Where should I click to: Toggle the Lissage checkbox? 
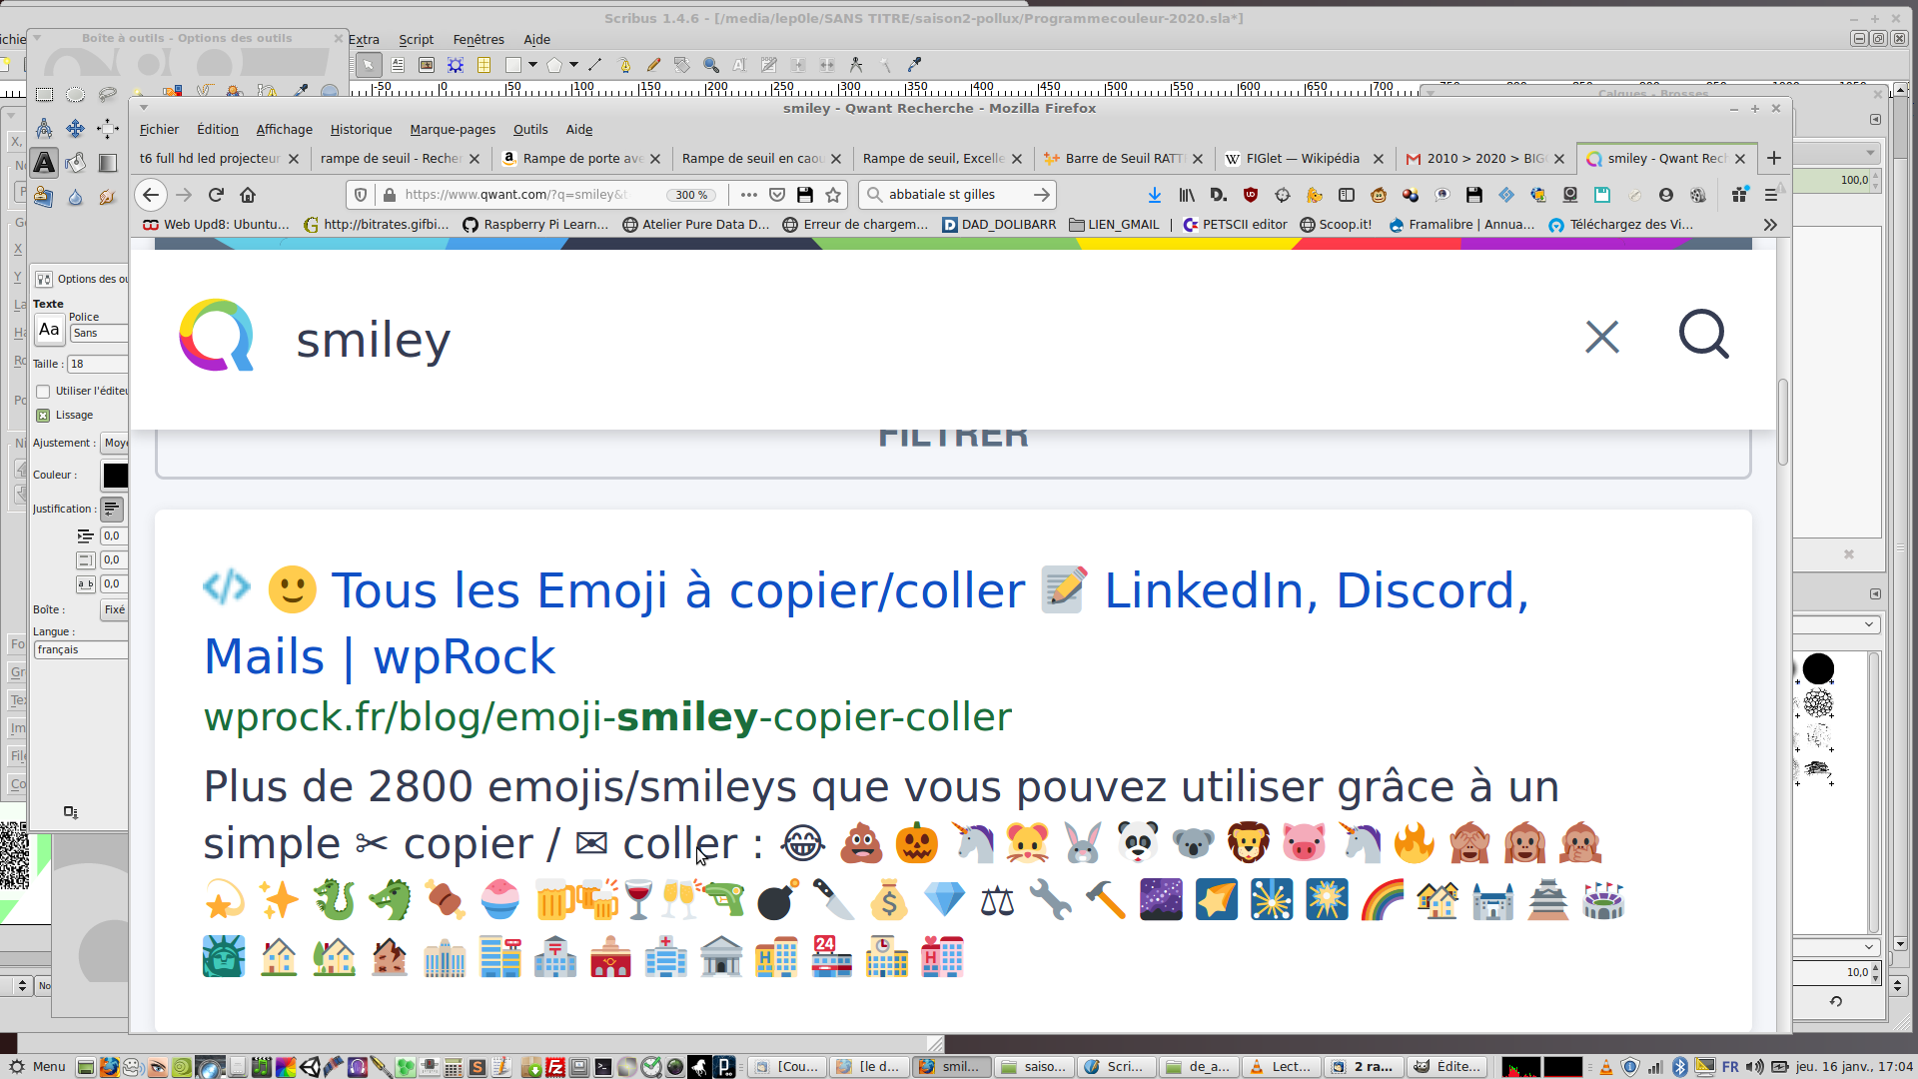point(43,416)
